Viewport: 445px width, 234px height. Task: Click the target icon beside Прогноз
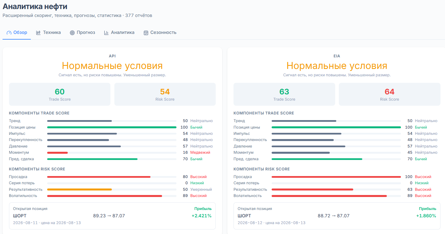click(72, 33)
